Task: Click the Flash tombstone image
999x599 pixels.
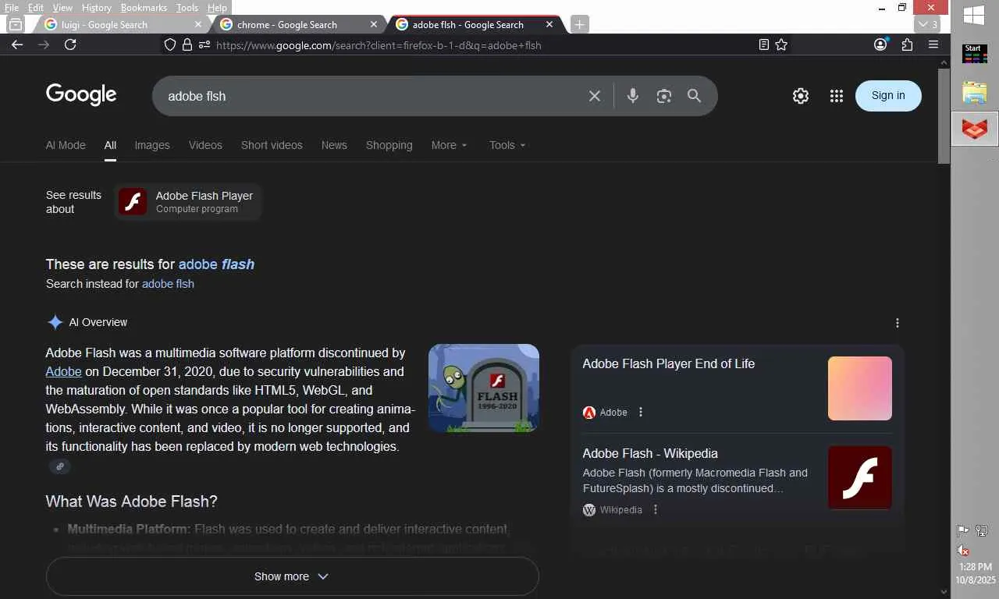Action: [484, 388]
